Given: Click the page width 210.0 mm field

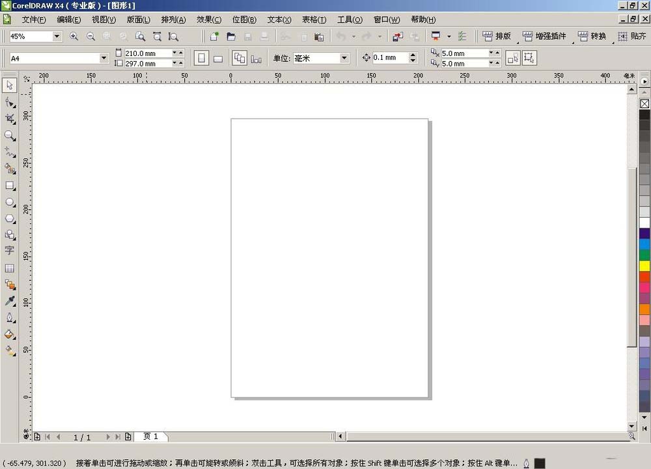Looking at the screenshot, I should 148,53.
